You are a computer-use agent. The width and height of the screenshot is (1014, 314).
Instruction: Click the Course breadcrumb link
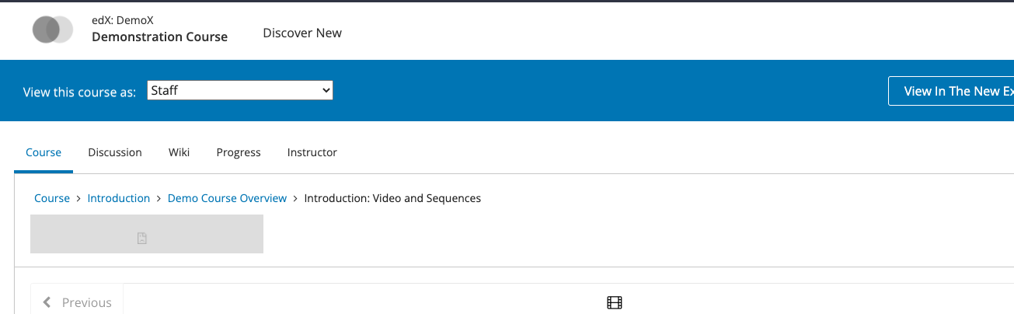pos(52,198)
